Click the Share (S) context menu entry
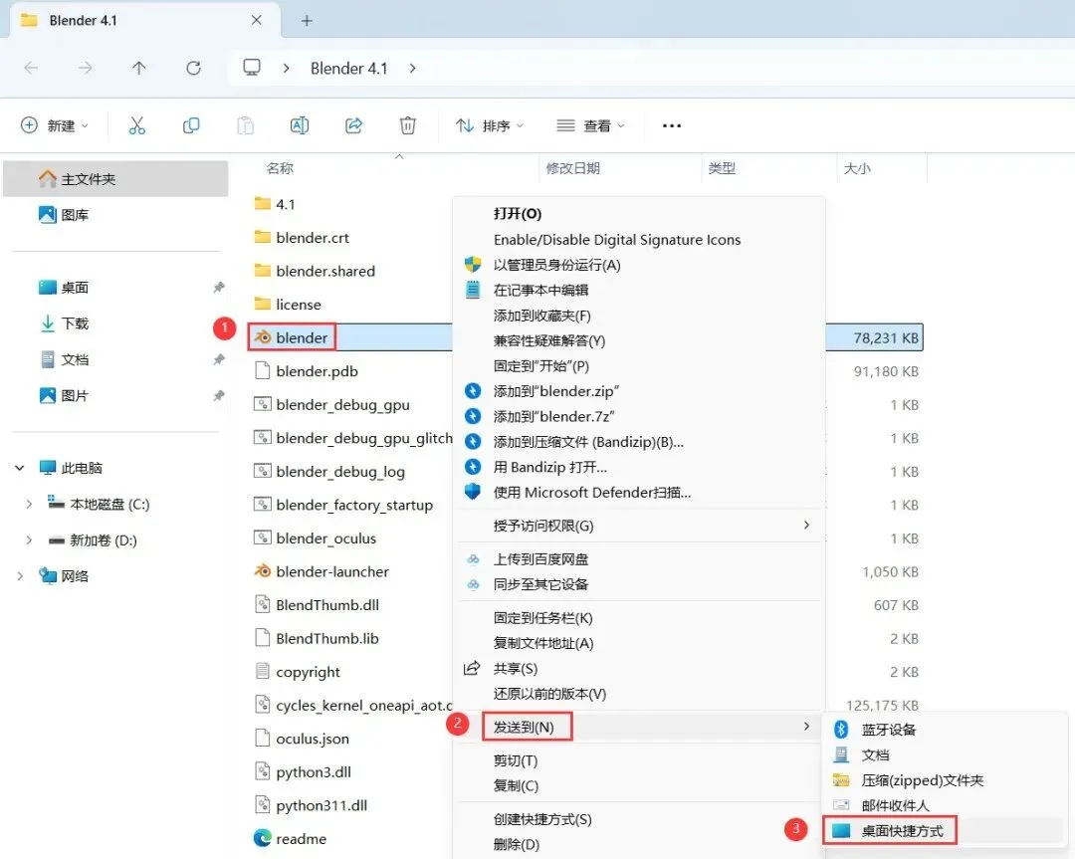Screen dimensions: 1075x859 (516, 669)
